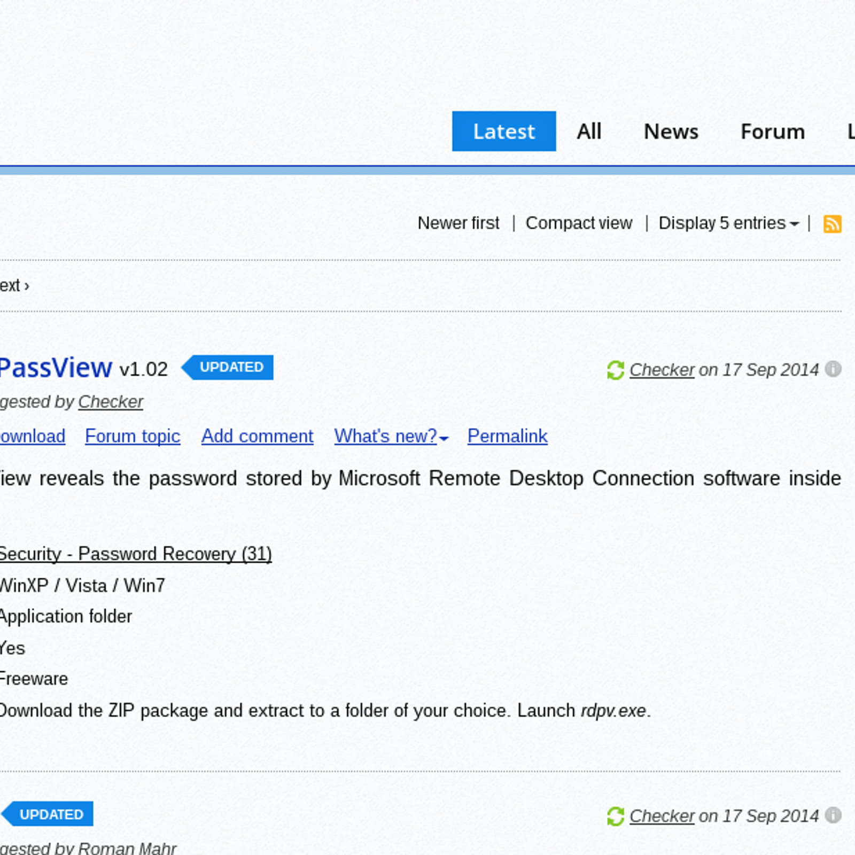Click the PassView Download link

33,436
